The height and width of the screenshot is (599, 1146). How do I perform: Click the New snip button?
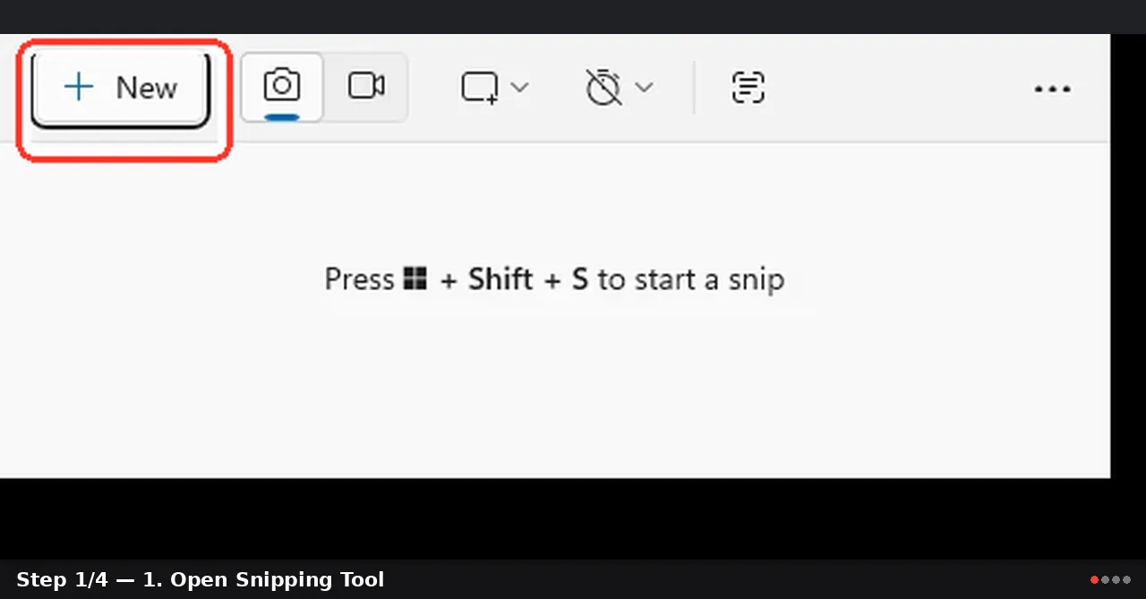point(120,88)
